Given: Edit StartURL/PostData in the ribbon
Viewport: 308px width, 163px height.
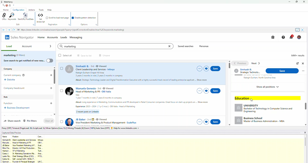Looking at the screenshot, I should (x=25, y=16).
